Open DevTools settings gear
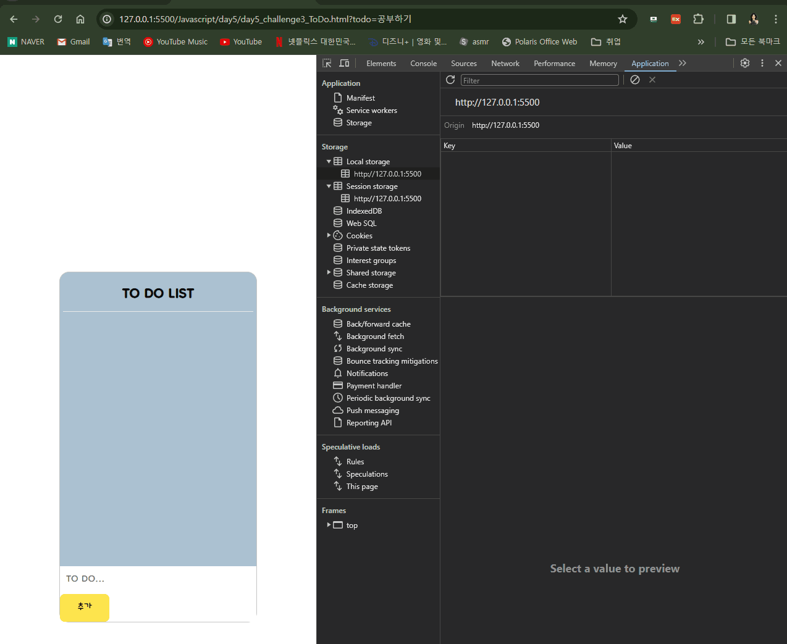787x644 pixels. (745, 63)
